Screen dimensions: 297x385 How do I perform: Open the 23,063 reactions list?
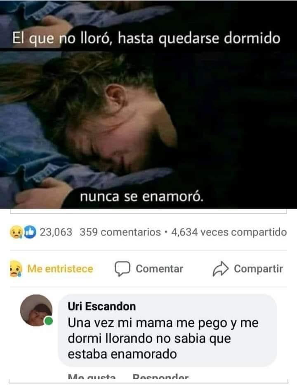[56, 232]
